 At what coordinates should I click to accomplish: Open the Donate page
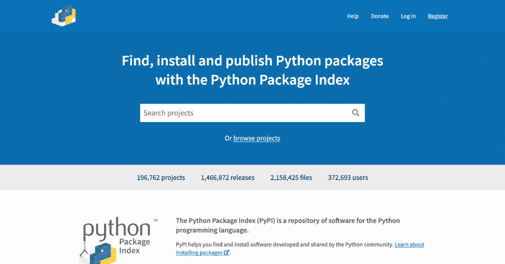(x=380, y=16)
